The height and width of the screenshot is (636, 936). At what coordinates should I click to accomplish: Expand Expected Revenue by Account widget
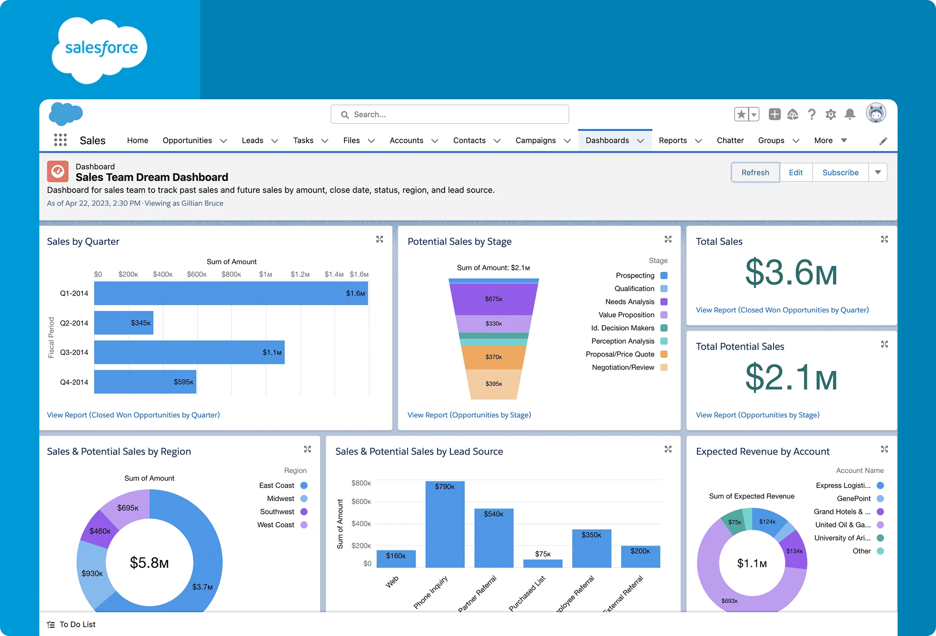(884, 449)
